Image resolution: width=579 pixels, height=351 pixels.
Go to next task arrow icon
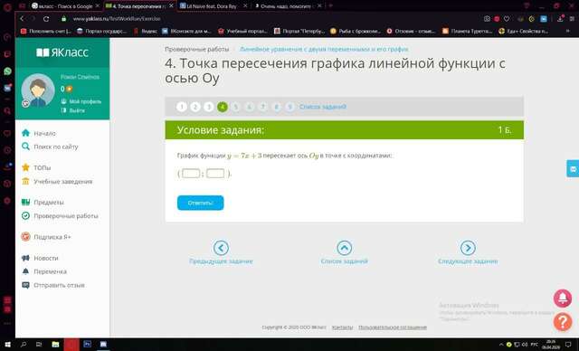(468, 248)
